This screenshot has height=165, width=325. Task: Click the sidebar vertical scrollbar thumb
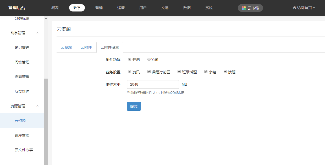point(46,120)
